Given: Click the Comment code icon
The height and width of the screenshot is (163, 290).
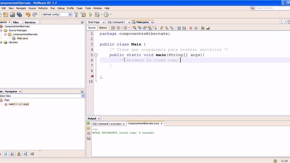Looking at the screenshot, I should [203, 28].
